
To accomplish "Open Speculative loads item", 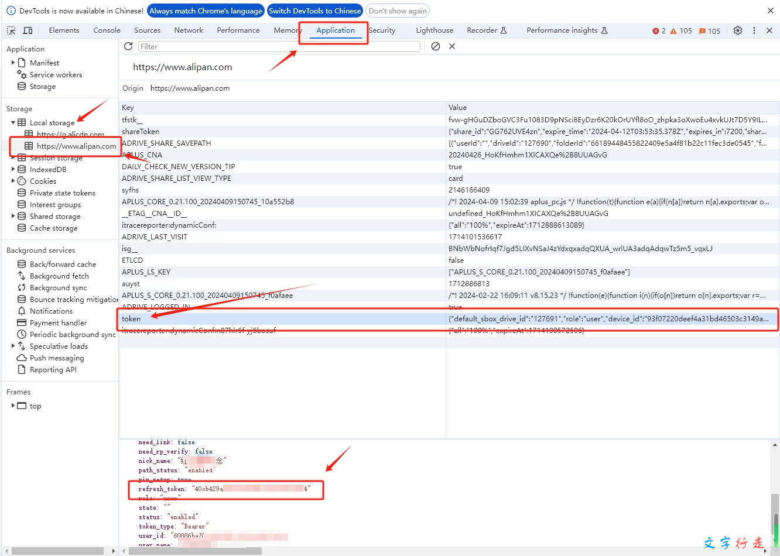I will 59,346.
